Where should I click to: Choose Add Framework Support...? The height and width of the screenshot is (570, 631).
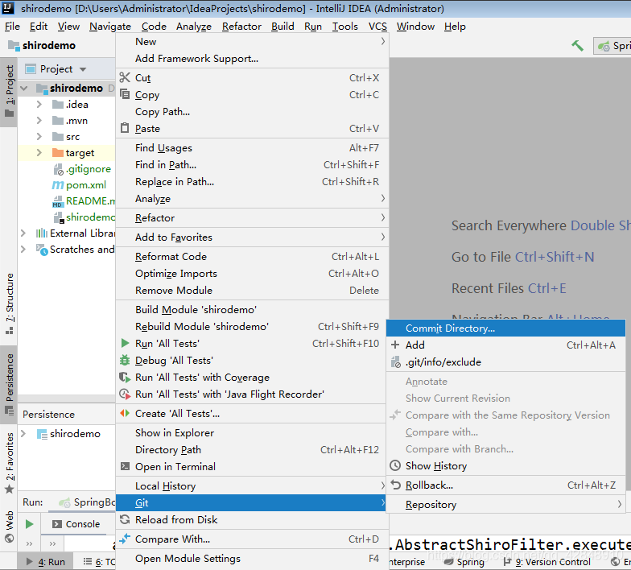click(x=252, y=58)
